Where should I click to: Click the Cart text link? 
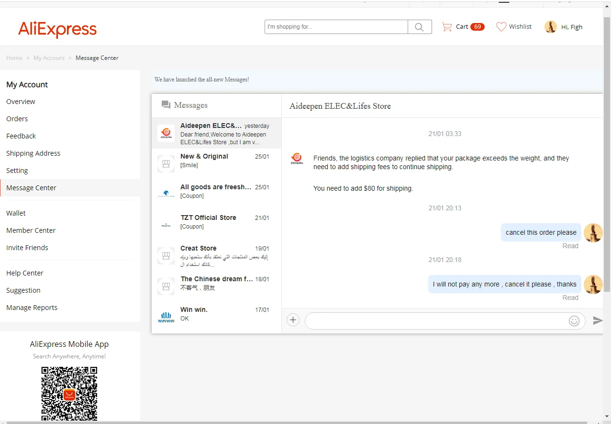pos(462,27)
